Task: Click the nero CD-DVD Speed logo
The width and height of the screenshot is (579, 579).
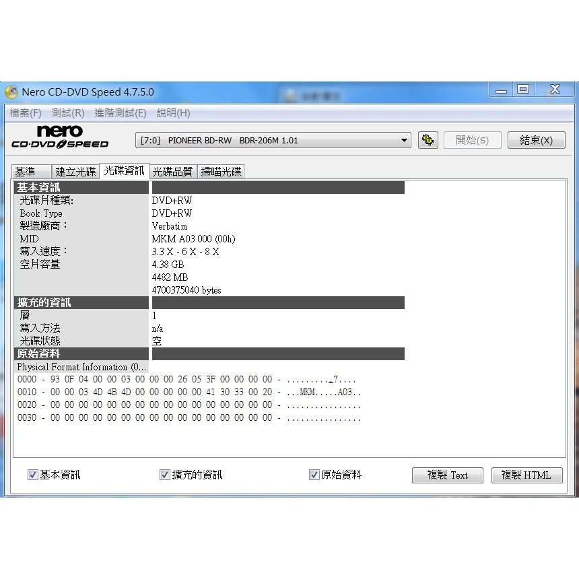Action: tap(60, 137)
